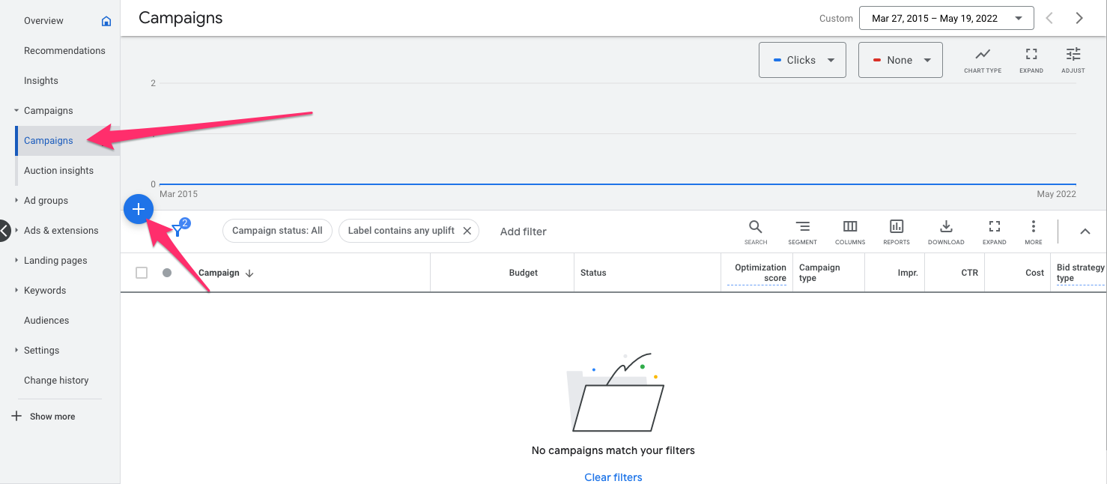The image size is (1107, 484).
Task: Change the Chart Type
Action: pyautogui.click(x=983, y=60)
